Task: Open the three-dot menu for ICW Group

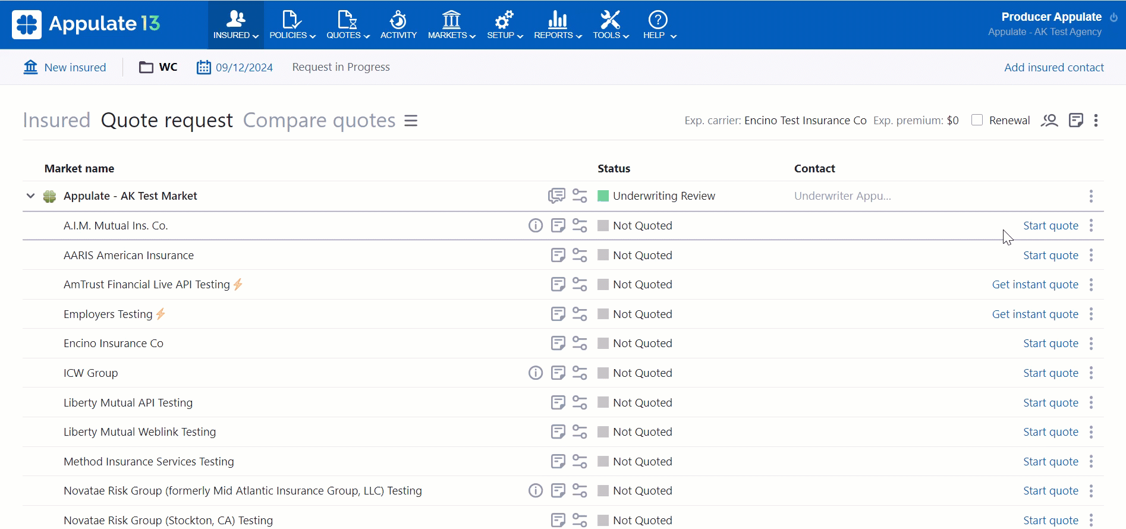Action: (1091, 373)
